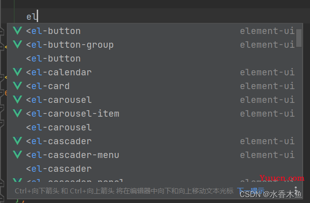Click the Vue icon beside el-calendar
This screenshot has width=310, height=203.
[17, 72]
